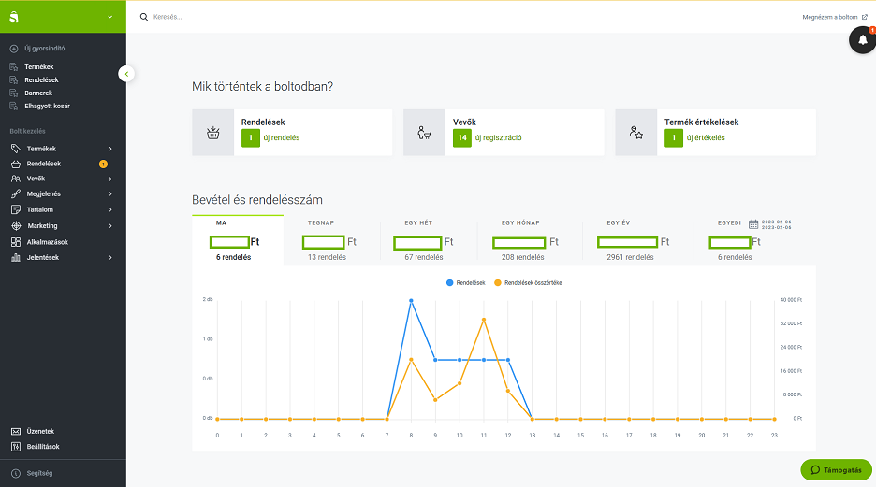Viewport: 876px width, 487px height.
Task: Click the orders basket icon in Rendelések card
Action: [212, 133]
